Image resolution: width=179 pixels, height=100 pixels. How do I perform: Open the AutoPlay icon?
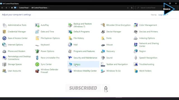click(x=37, y=25)
